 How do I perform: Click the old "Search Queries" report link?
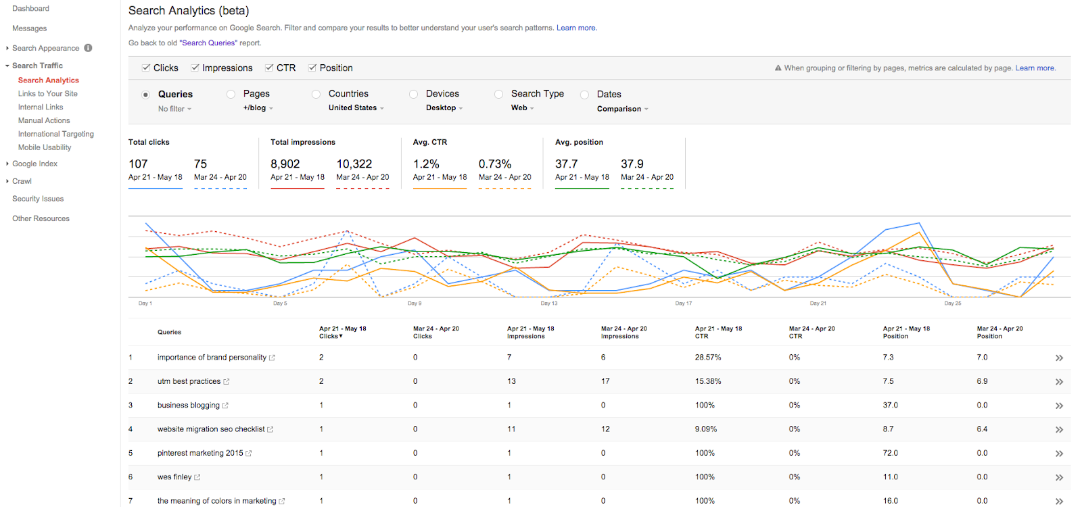tap(208, 43)
